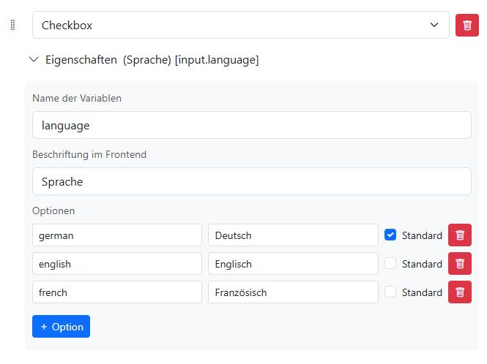Click the french option value field
Screen dimensions: 487x364
[117, 292]
